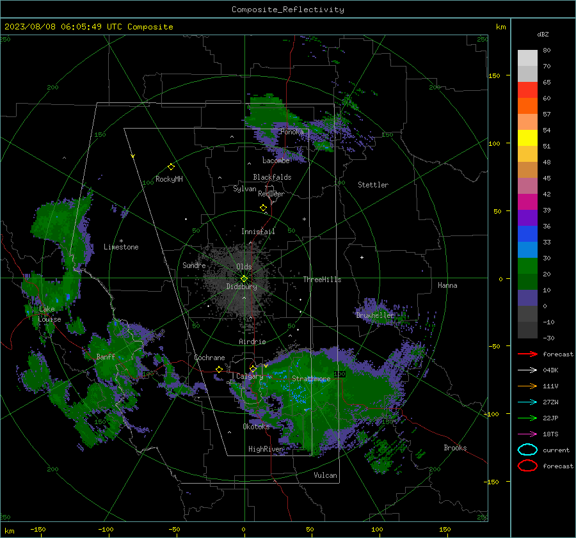The width and height of the screenshot is (576, 538).
Task: Click the yellow radar center diamond at Didsbury
Action: pyautogui.click(x=244, y=279)
